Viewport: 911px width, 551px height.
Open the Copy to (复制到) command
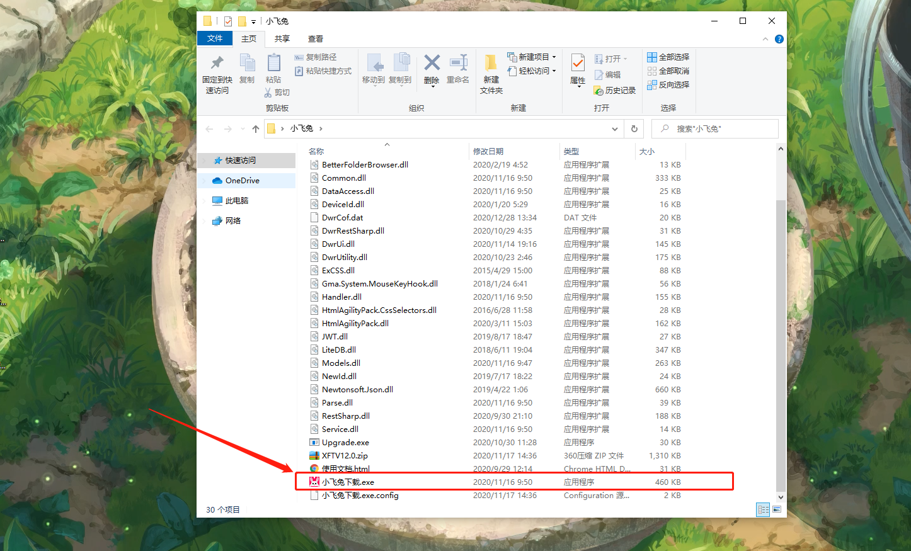400,69
